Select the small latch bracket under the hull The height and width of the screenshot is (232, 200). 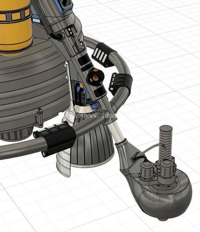pyautogui.click(x=39, y=118)
